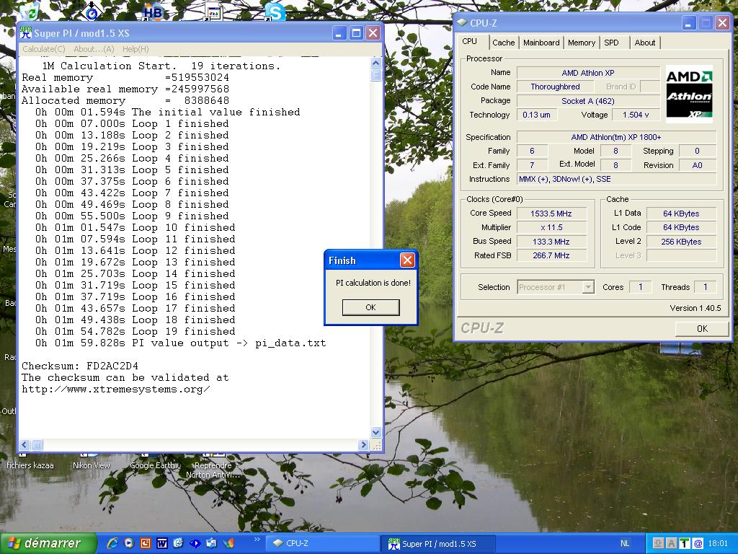
Task: Click the Multiplier value x 11.5
Action: [x=551, y=227]
